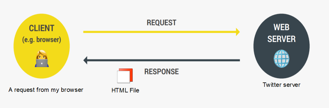This screenshot has height=108, width=329.
Task: Click the CLIENT heading text
Action: [41, 28]
